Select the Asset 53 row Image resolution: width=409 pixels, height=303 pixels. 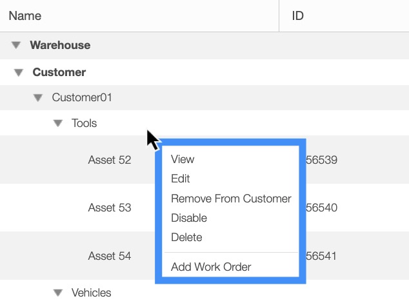click(x=109, y=208)
